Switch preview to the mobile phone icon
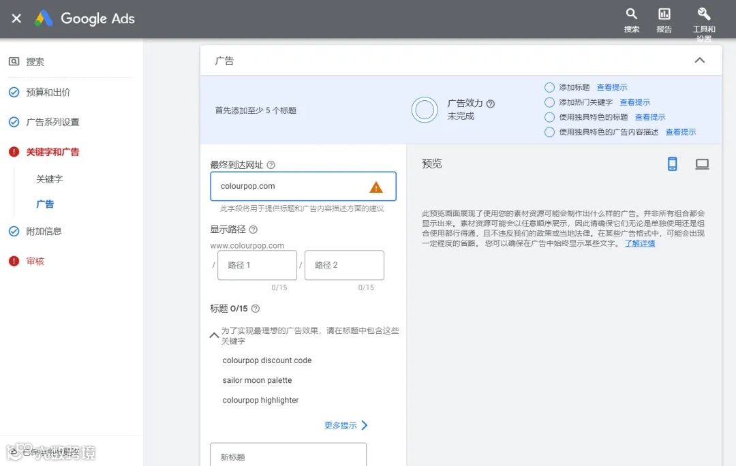The height and width of the screenshot is (466, 736). pyautogui.click(x=672, y=164)
